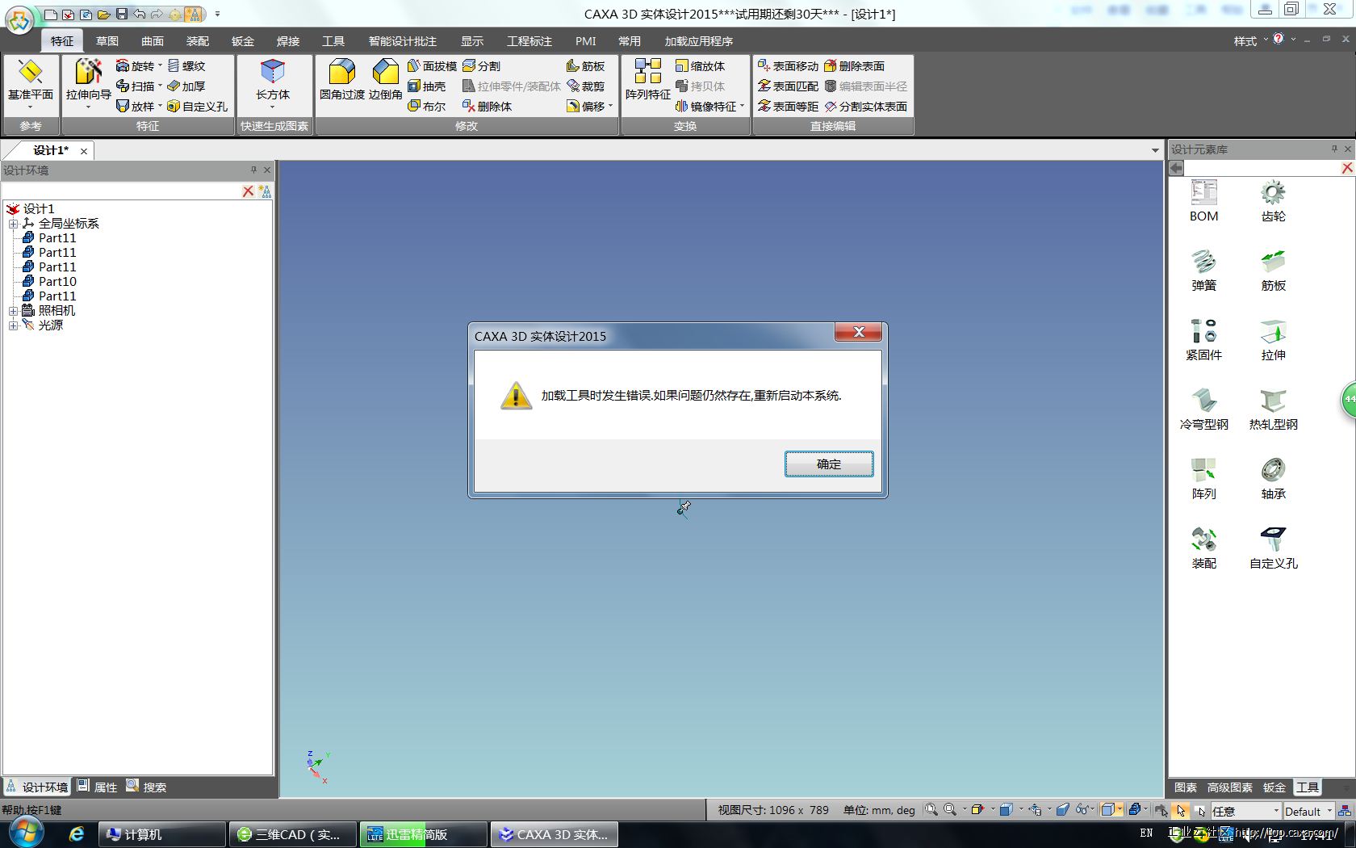Switch to 迅雷精简版 taskbar window
Image resolution: width=1356 pixels, height=848 pixels.
pos(423,834)
